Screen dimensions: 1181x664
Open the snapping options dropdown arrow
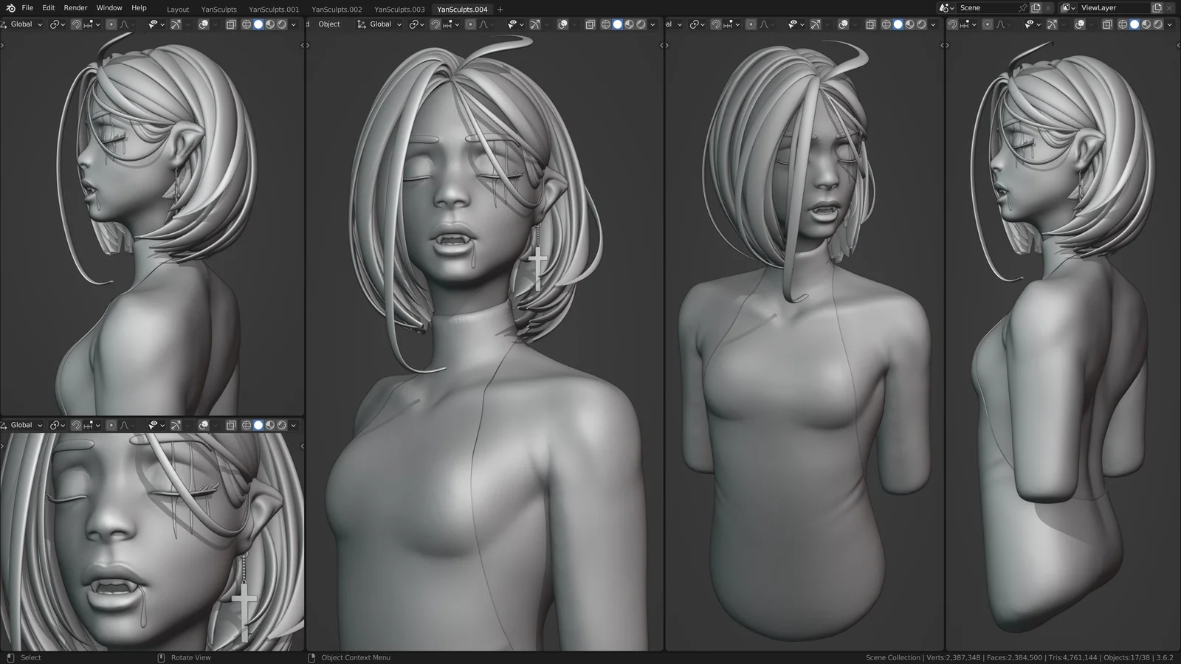97,24
